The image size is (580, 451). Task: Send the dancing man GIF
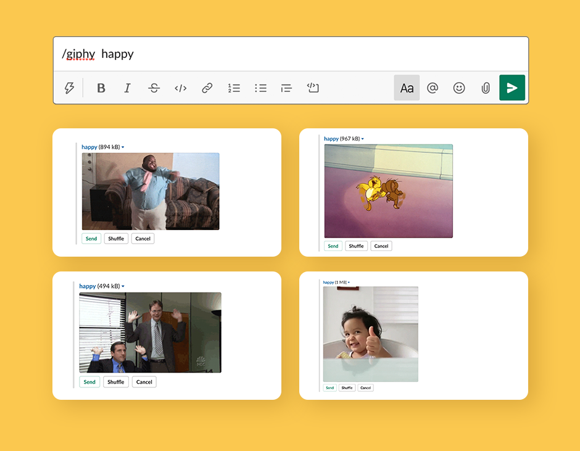(91, 239)
